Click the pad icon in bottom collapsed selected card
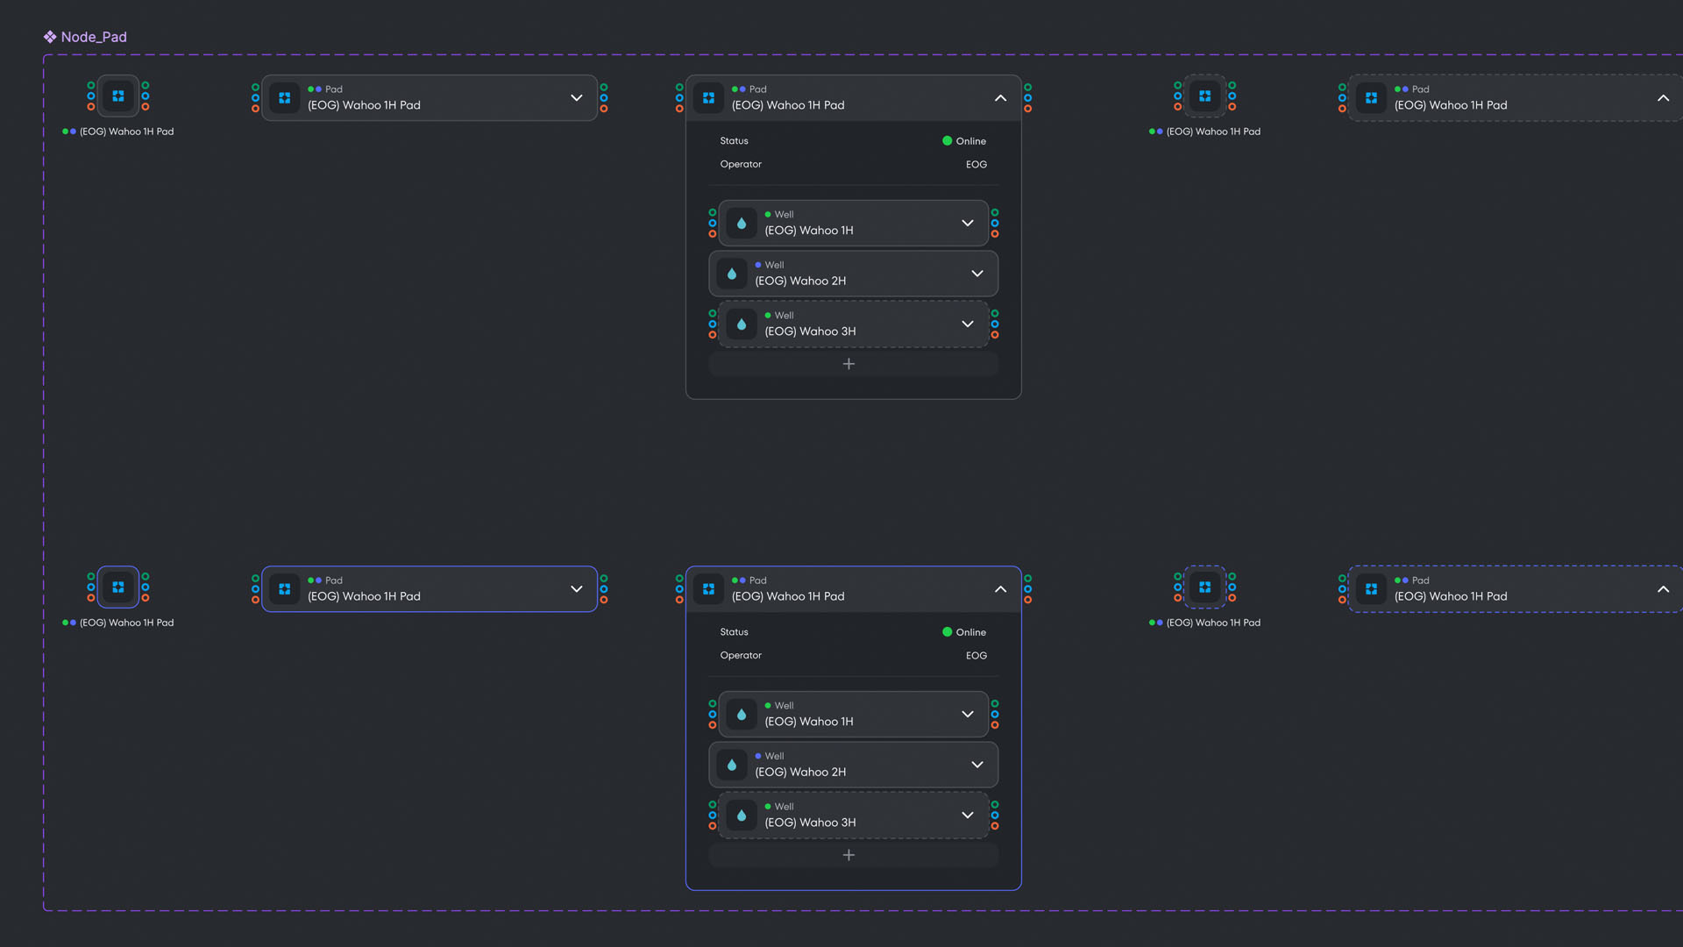The height and width of the screenshot is (947, 1683). pos(285,589)
